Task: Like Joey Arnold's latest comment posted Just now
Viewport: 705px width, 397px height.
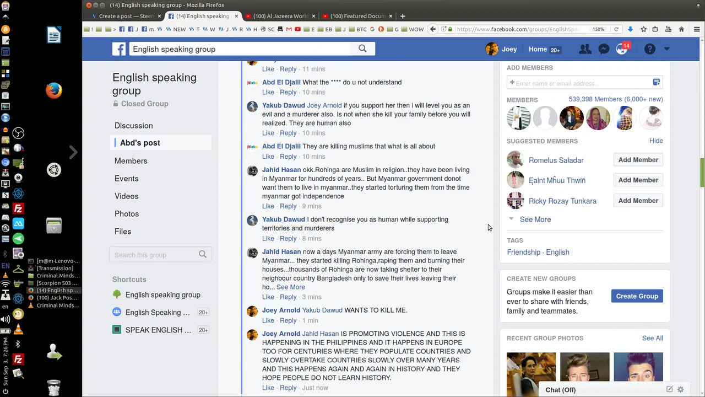Action: click(x=268, y=388)
